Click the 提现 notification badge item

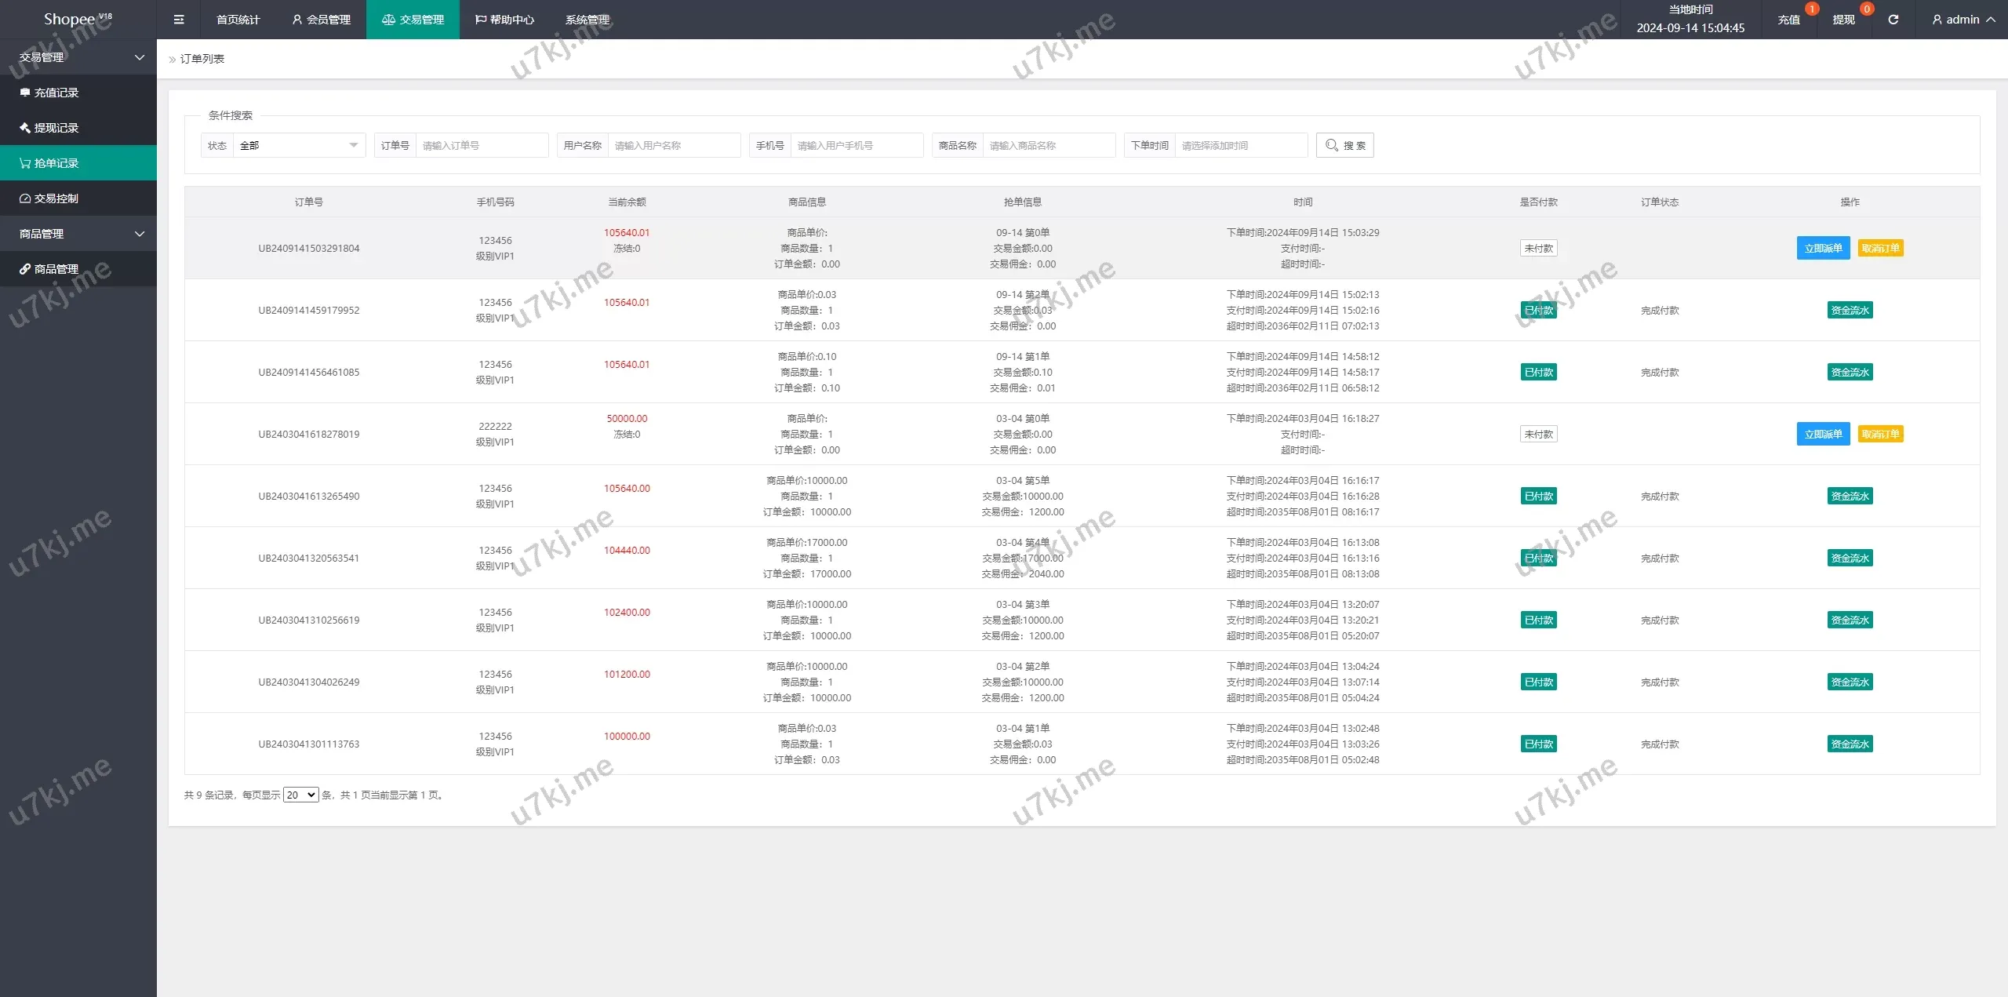1844,20
